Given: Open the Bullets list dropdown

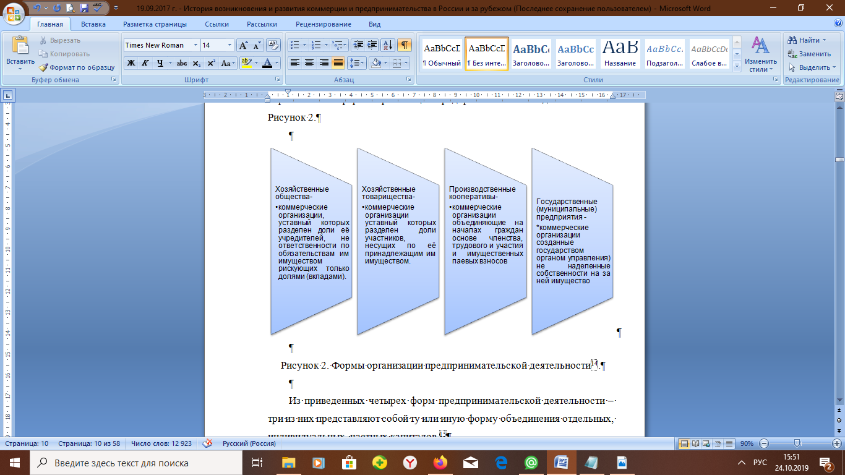Looking at the screenshot, I should point(304,45).
